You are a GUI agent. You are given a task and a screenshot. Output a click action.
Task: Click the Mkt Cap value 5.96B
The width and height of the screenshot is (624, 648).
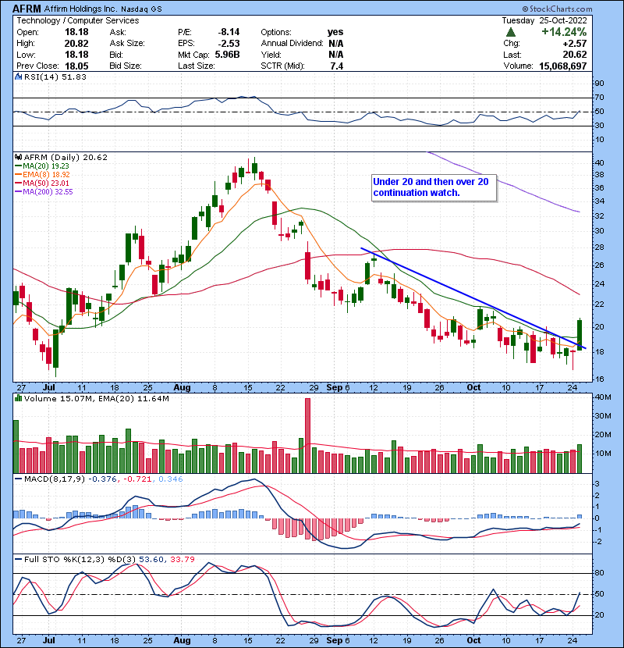click(227, 55)
